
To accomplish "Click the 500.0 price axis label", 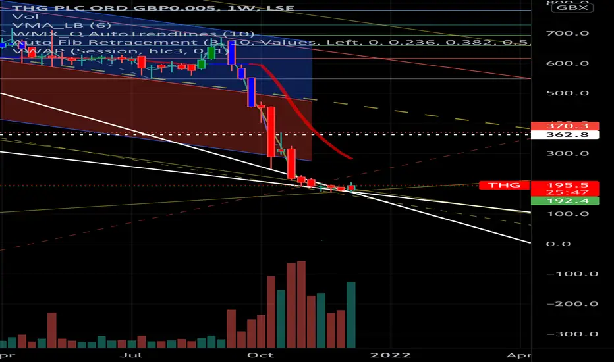I will point(567,93).
